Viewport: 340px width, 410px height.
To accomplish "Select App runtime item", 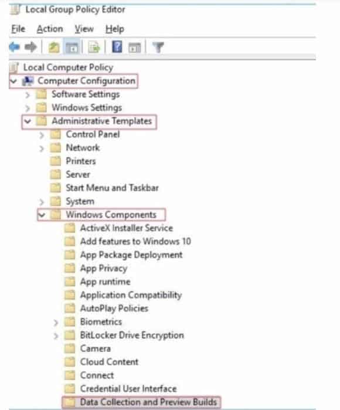I will pyautogui.click(x=106, y=282).
